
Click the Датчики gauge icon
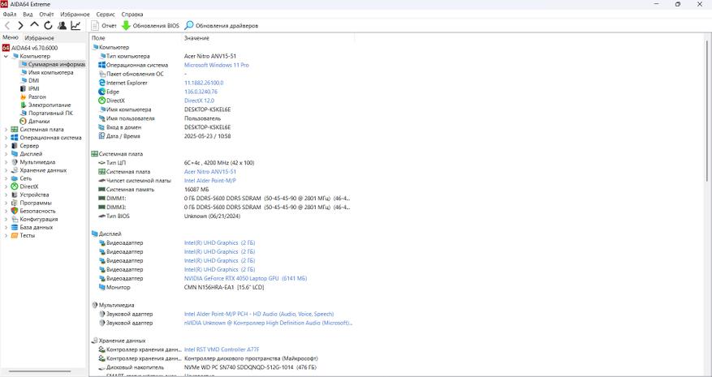[24, 122]
